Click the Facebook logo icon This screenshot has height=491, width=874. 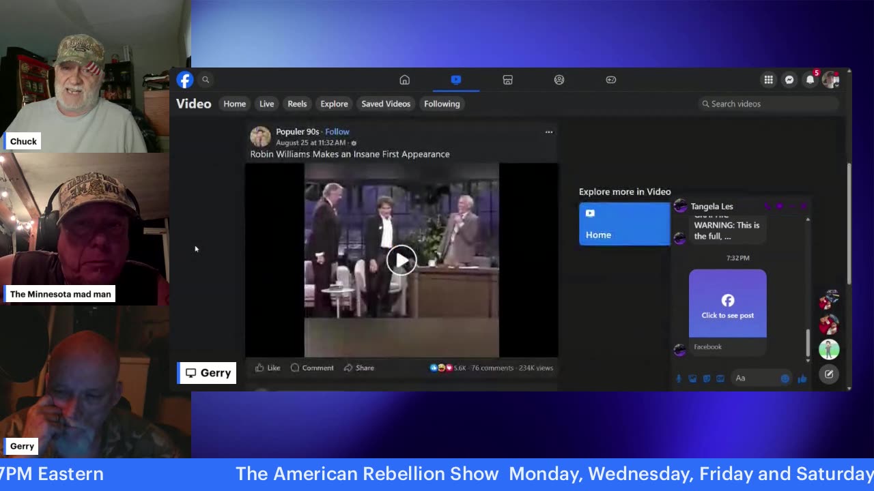tap(184, 80)
